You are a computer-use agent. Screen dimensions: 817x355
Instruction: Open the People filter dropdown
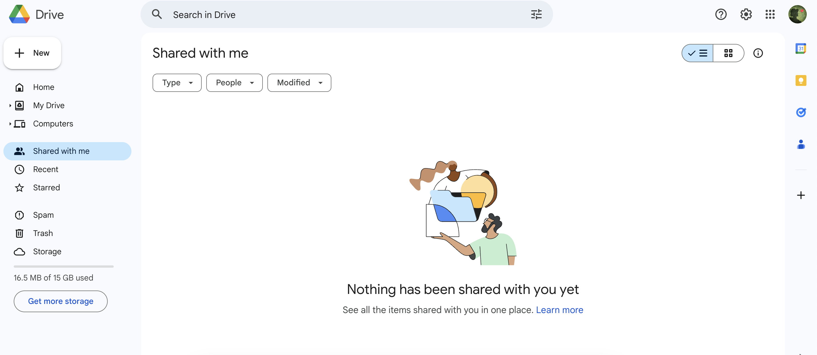(234, 83)
